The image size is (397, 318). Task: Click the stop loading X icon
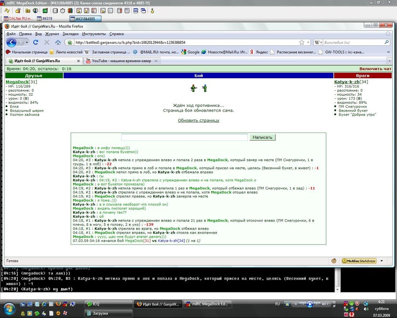pos(47,42)
